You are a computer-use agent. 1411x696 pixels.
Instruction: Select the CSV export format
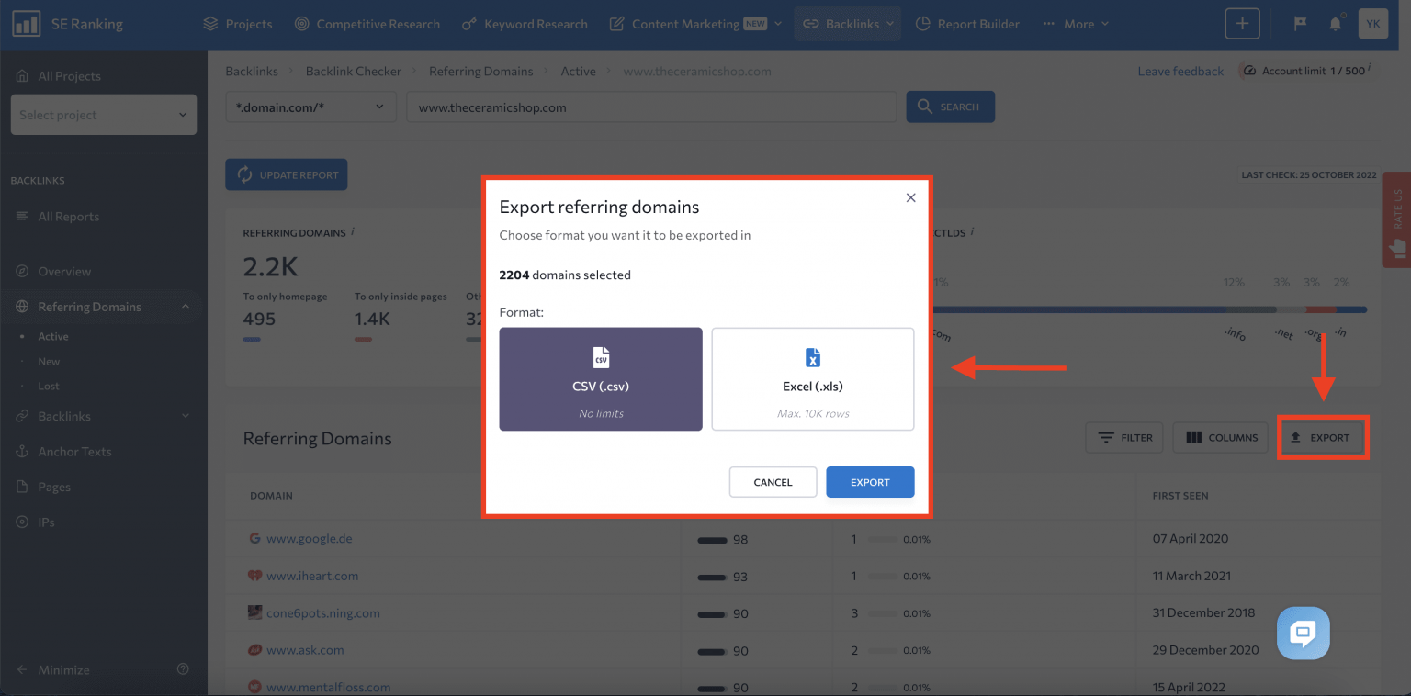click(601, 378)
